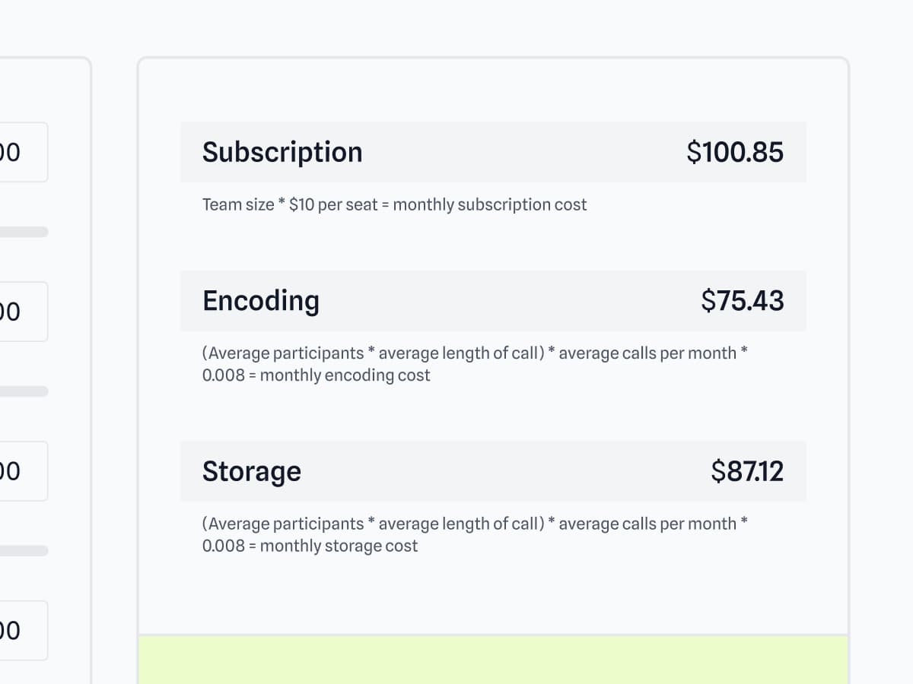Click the slider track below the first input
The height and width of the screenshot is (684, 913).
(x=23, y=232)
